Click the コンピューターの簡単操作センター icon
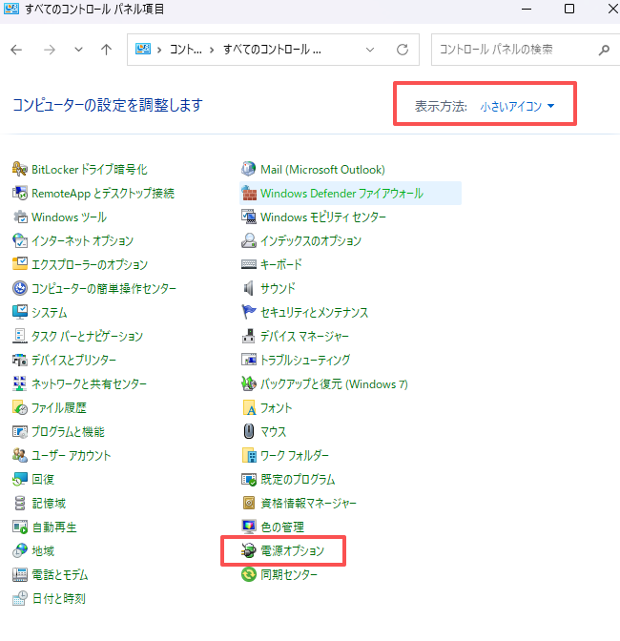620x641 pixels. pos(20,288)
